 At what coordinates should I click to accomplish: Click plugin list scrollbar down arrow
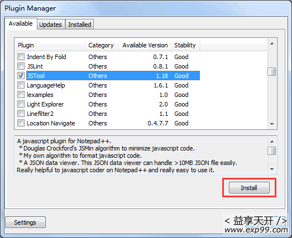[x=272, y=124]
